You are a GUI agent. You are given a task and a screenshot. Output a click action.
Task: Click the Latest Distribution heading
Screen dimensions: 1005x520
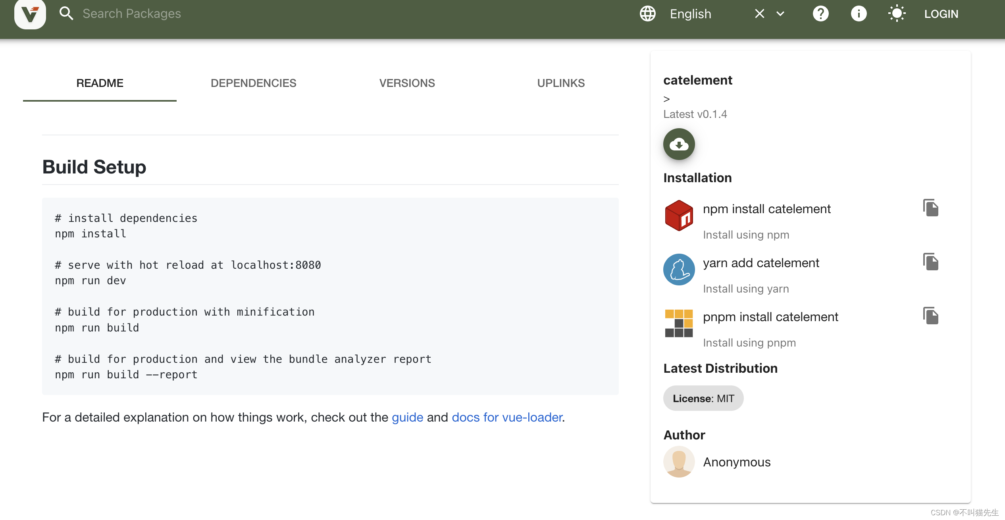point(720,368)
